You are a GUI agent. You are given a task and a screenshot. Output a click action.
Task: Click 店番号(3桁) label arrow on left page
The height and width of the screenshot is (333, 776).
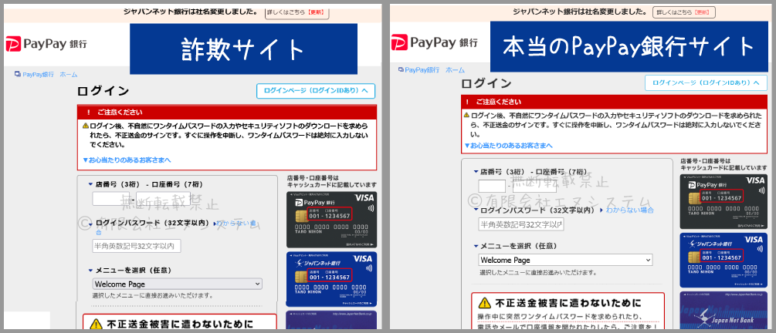click(x=90, y=184)
